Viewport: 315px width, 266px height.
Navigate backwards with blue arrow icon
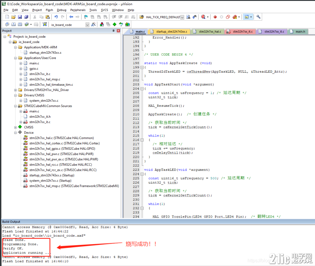pos(71,17)
